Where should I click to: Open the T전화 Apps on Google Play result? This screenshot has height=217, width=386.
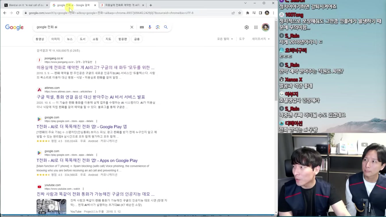[x=87, y=160]
